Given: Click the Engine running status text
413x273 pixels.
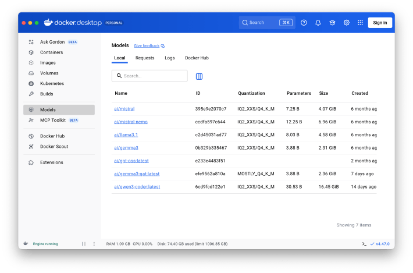Looking at the screenshot, I should (45, 244).
